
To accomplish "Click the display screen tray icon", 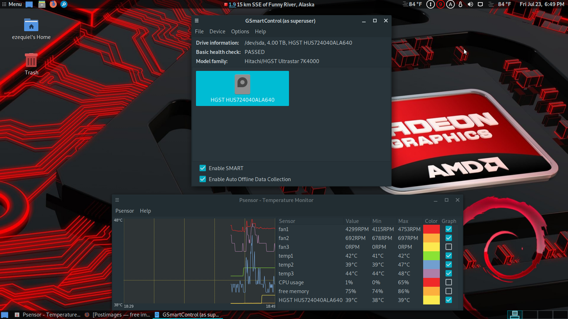I will click(x=480, y=4).
